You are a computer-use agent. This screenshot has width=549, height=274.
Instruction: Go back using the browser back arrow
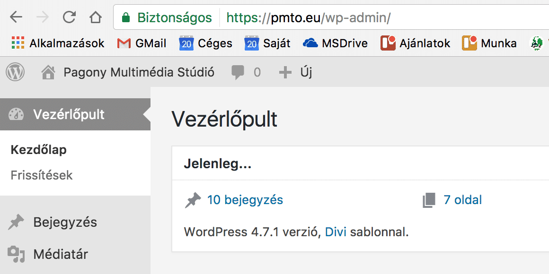16,17
